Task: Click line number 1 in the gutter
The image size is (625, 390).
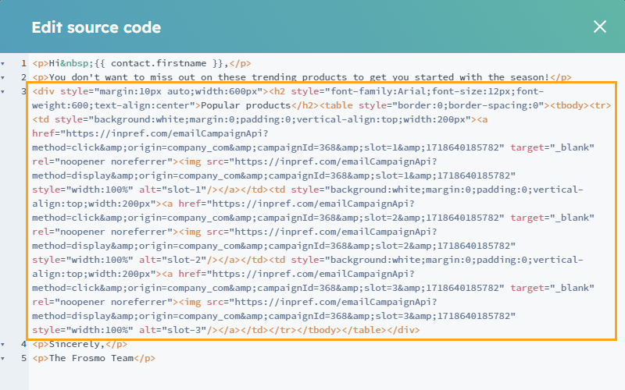Action: (x=23, y=63)
